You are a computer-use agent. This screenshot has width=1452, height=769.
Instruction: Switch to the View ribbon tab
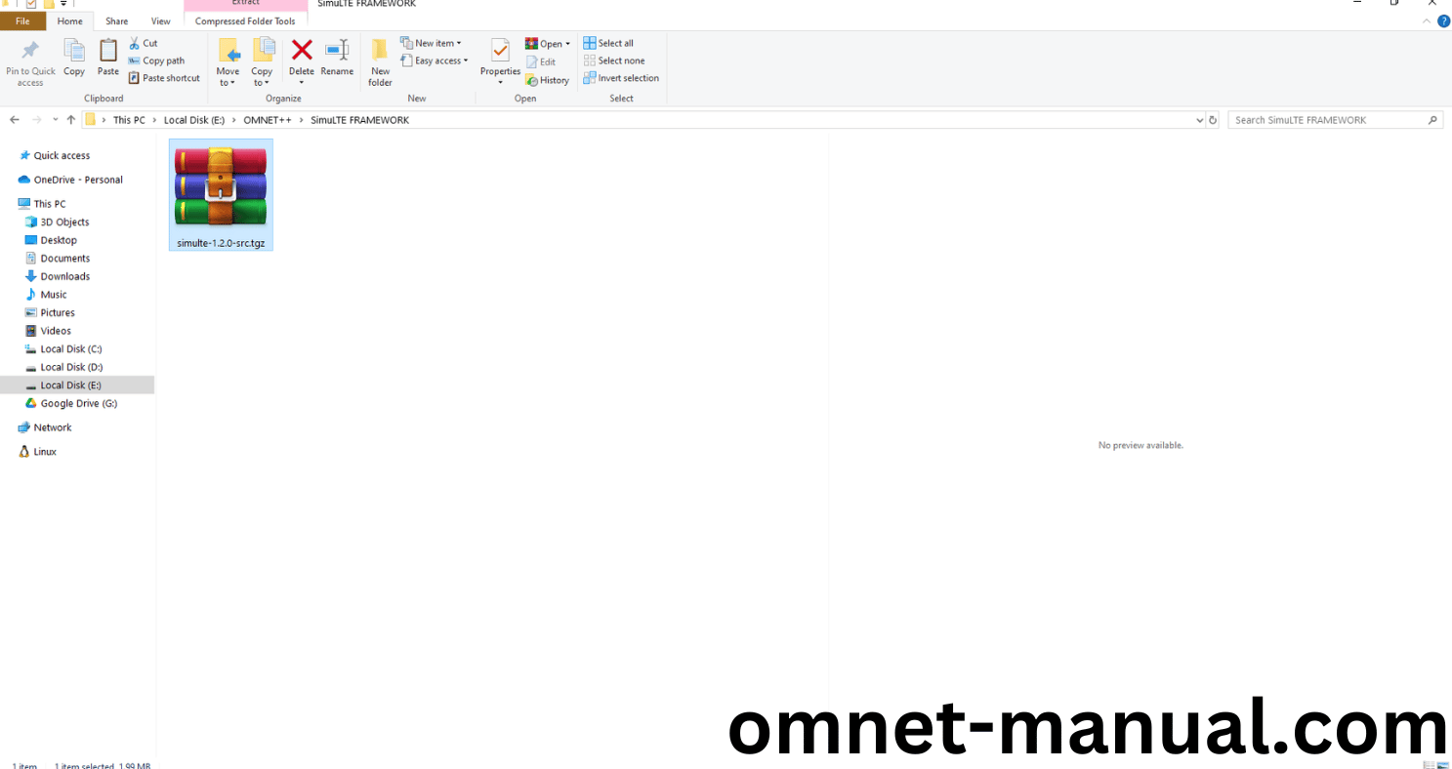(x=160, y=20)
